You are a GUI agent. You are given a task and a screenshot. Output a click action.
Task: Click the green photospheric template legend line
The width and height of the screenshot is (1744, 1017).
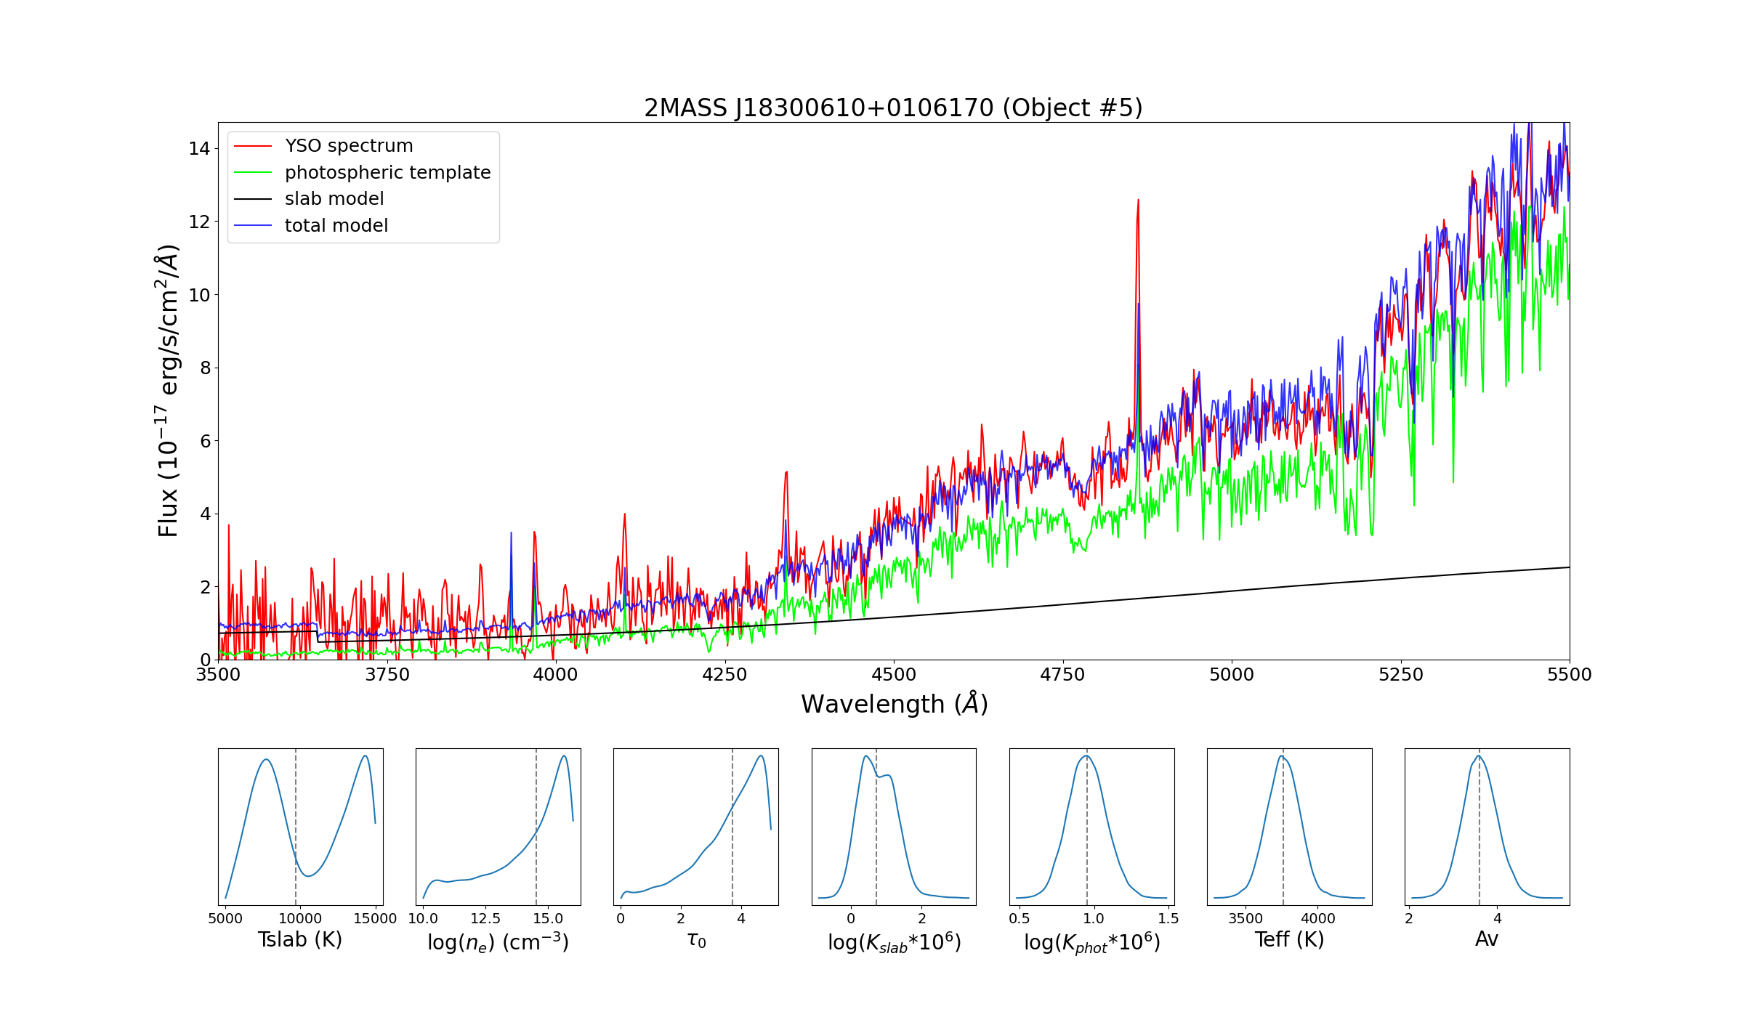point(253,173)
